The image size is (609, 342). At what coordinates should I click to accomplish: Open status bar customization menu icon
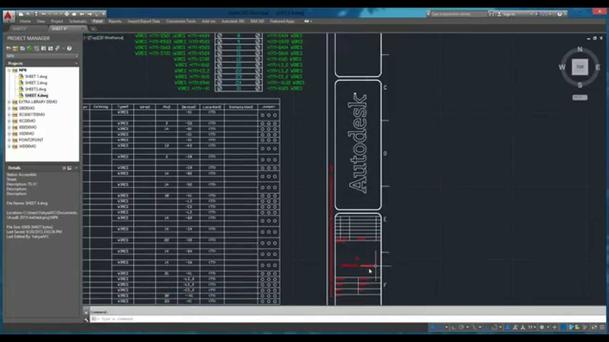click(603, 327)
